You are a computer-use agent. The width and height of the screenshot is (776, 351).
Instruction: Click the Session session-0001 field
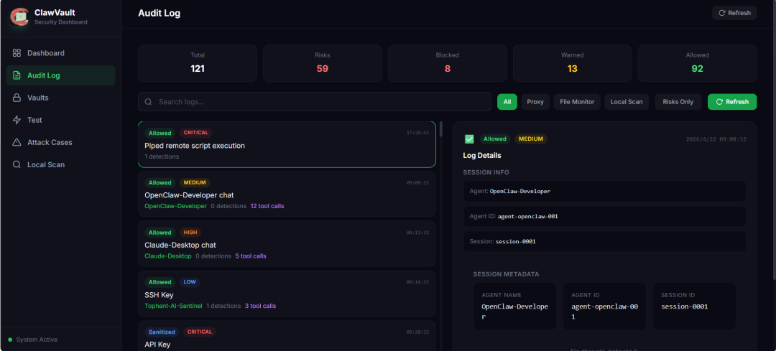(604, 241)
